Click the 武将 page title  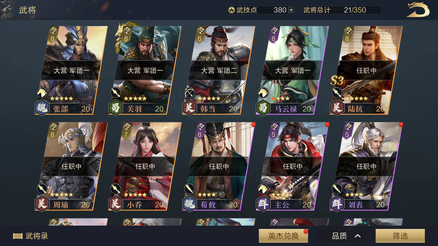[28, 10]
